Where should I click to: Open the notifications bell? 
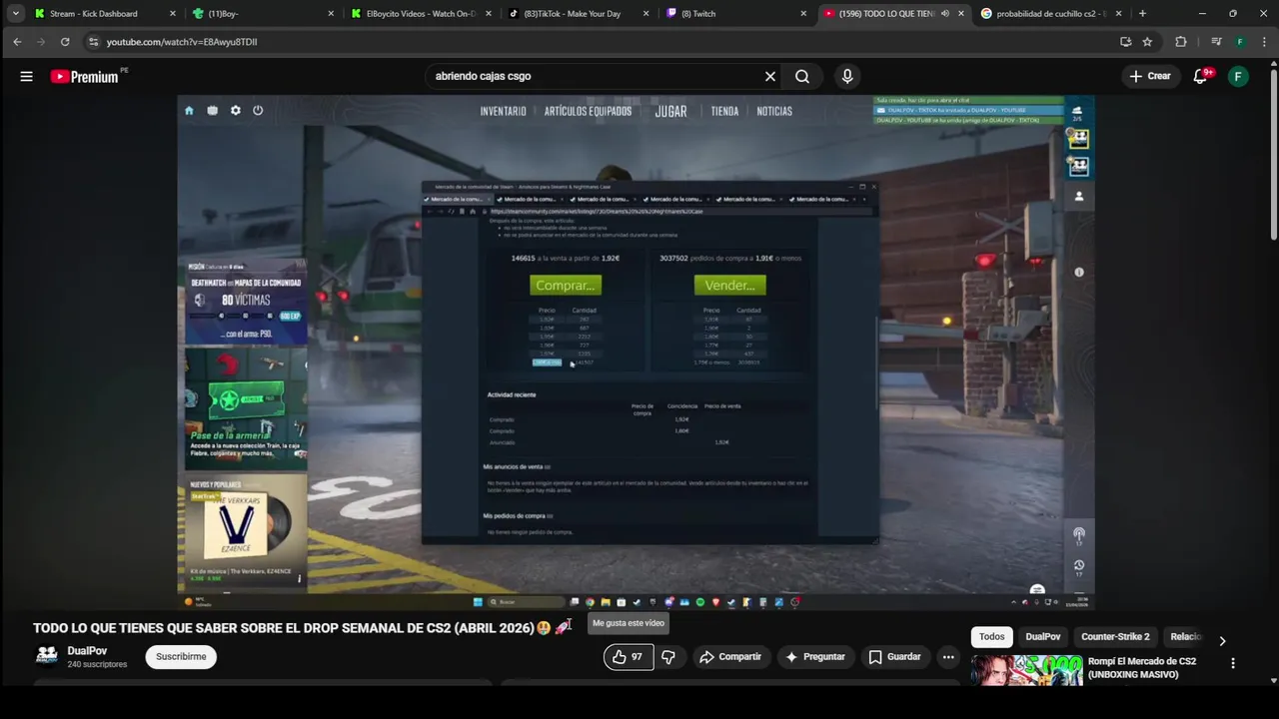coord(1201,76)
